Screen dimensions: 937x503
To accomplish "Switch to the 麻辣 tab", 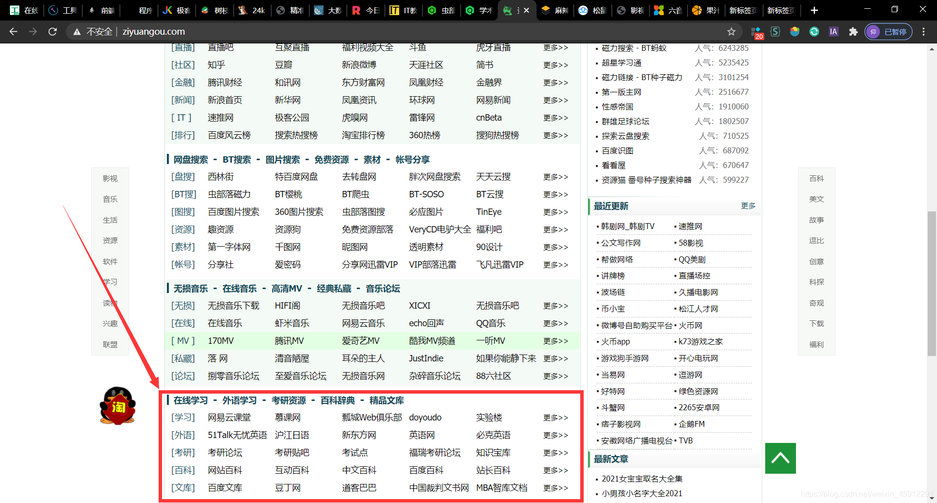I will tap(555, 10).
